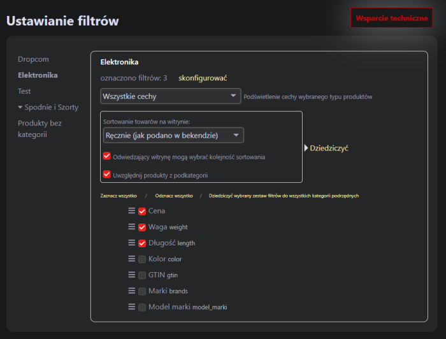Uncheck the Cena filter checkbox
This screenshot has width=446, height=339.
[x=142, y=211]
